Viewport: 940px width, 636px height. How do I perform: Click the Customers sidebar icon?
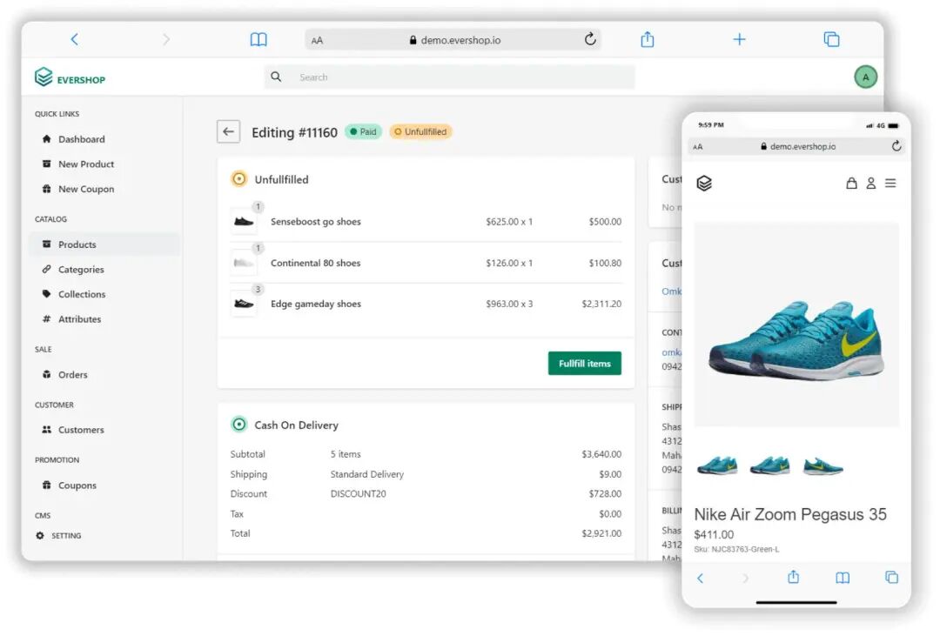tap(46, 430)
